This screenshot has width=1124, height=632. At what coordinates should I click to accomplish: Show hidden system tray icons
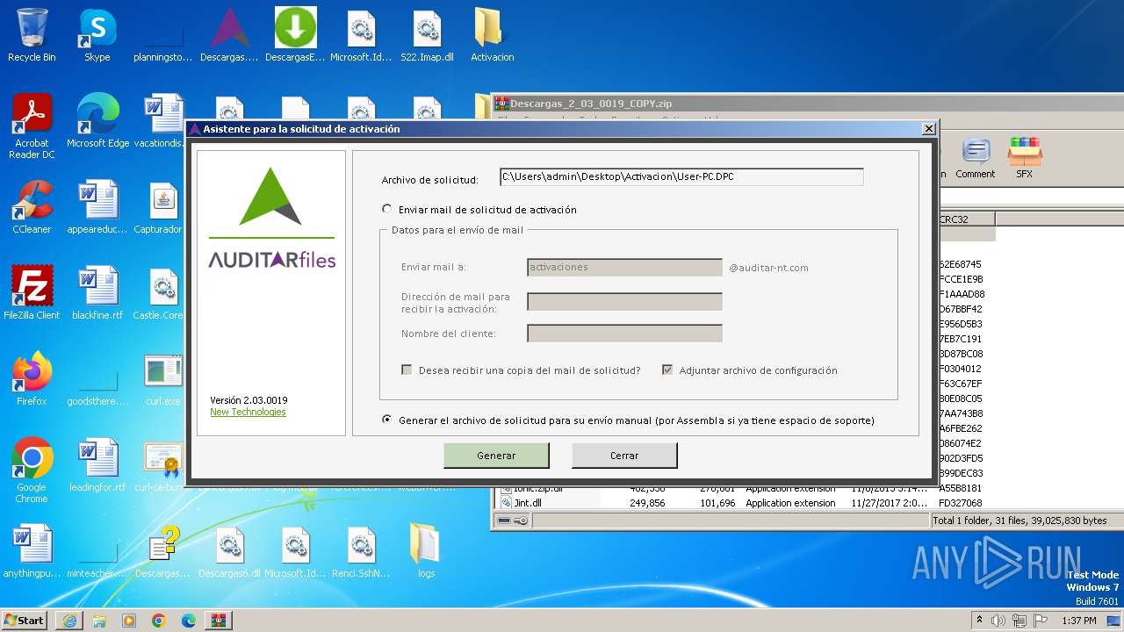click(979, 621)
